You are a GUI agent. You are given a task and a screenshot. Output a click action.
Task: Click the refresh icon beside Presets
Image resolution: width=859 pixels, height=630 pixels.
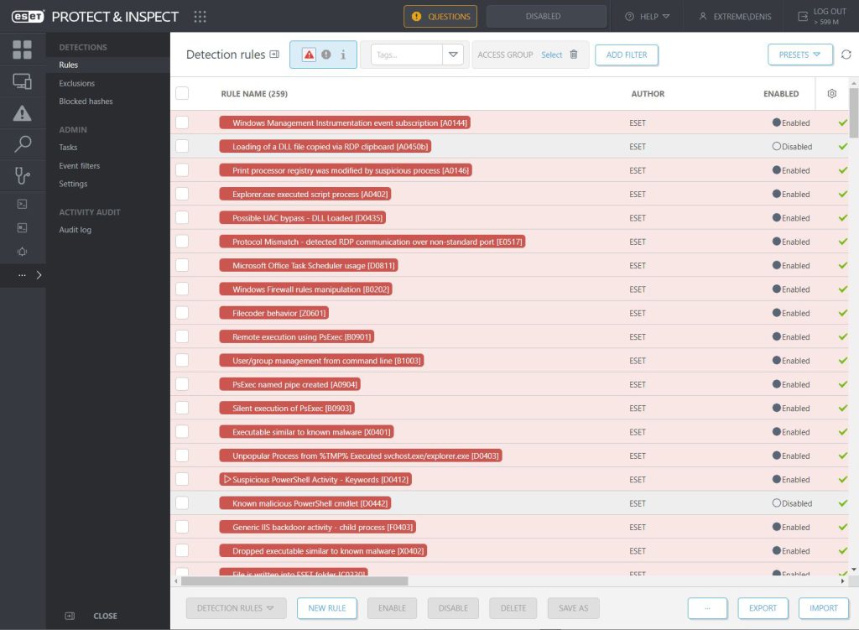point(846,55)
